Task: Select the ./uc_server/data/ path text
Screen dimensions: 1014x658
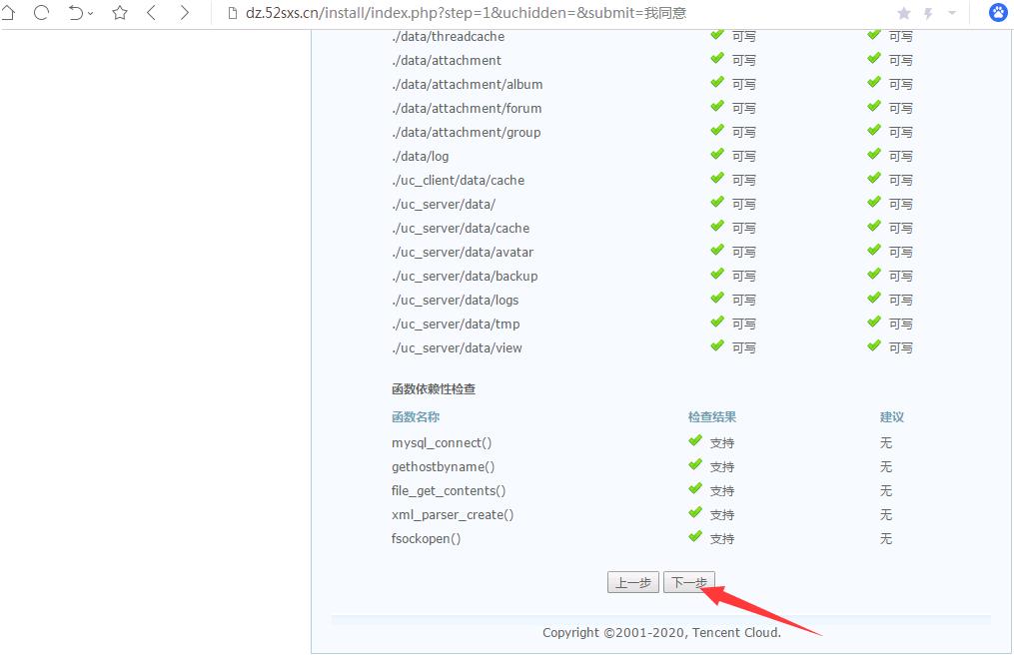Action: click(443, 205)
